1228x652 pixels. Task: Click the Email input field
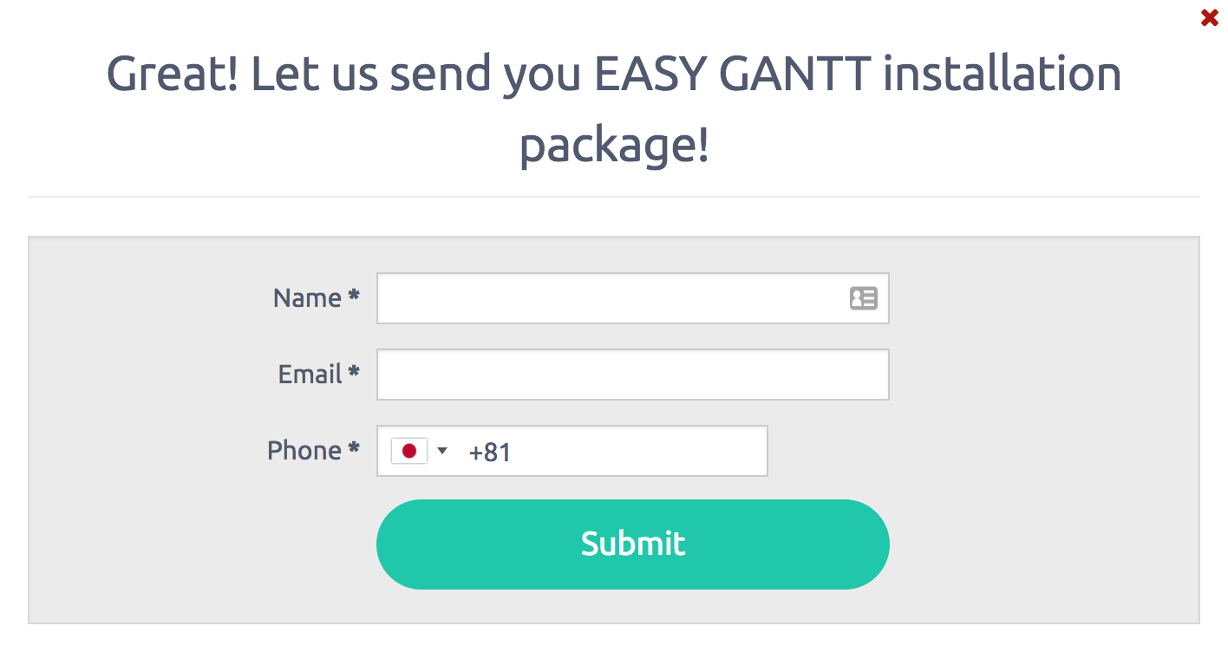click(632, 374)
